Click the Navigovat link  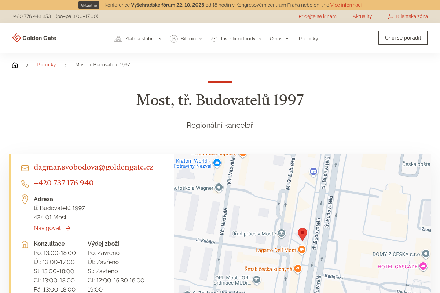[x=52, y=228]
